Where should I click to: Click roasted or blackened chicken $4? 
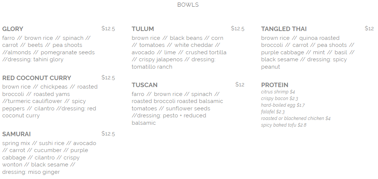pyautogui.click(x=296, y=118)
